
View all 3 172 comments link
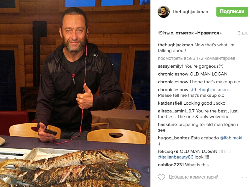pos(196,58)
